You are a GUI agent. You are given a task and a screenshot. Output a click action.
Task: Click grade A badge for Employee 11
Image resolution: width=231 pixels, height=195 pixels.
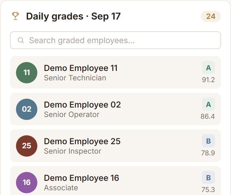point(208,67)
